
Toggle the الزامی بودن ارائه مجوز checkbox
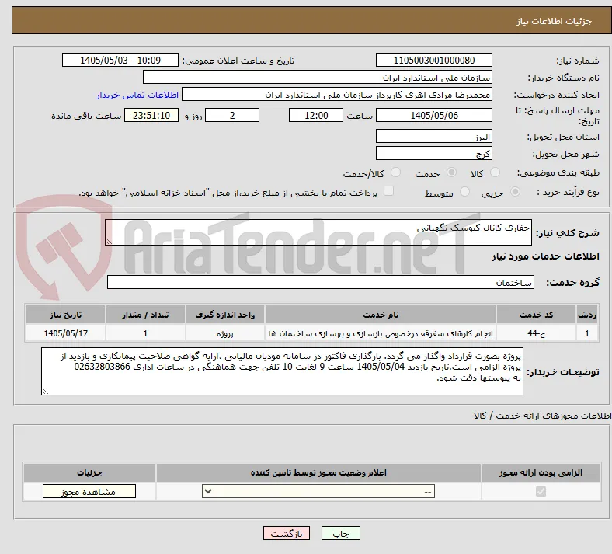pos(541,491)
